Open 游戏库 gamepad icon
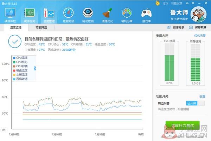 pos(146,13)
